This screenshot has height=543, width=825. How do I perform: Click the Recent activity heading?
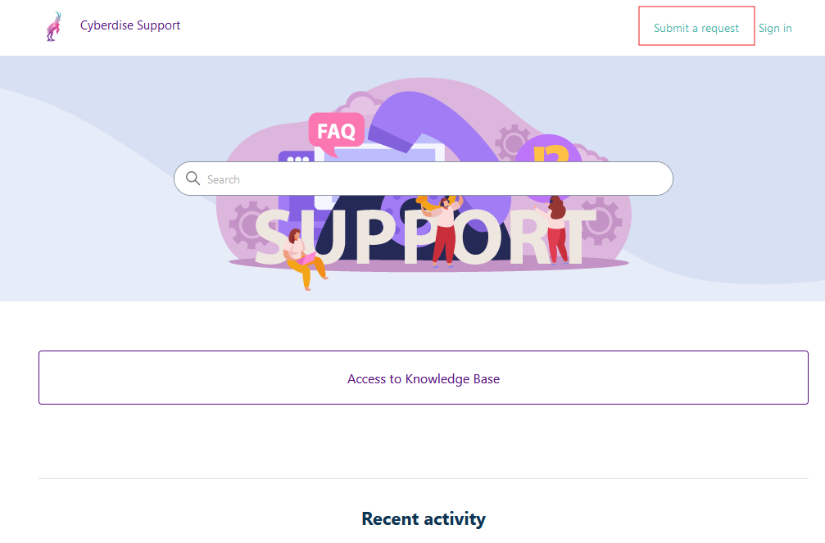tap(424, 518)
